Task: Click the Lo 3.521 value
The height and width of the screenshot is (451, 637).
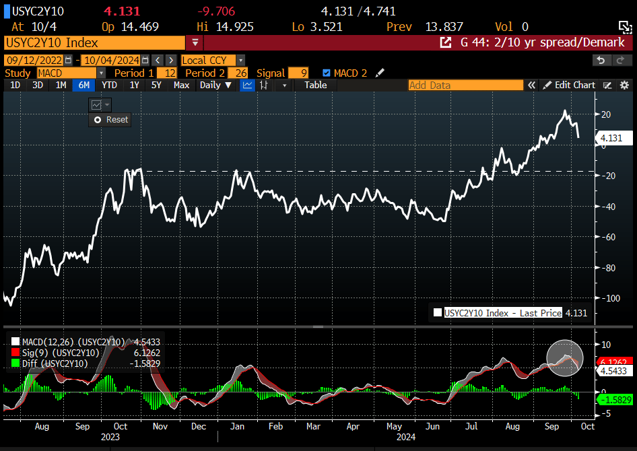Action: (326, 27)
